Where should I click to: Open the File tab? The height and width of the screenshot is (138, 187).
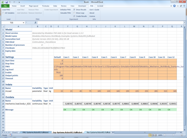[5, 6]
